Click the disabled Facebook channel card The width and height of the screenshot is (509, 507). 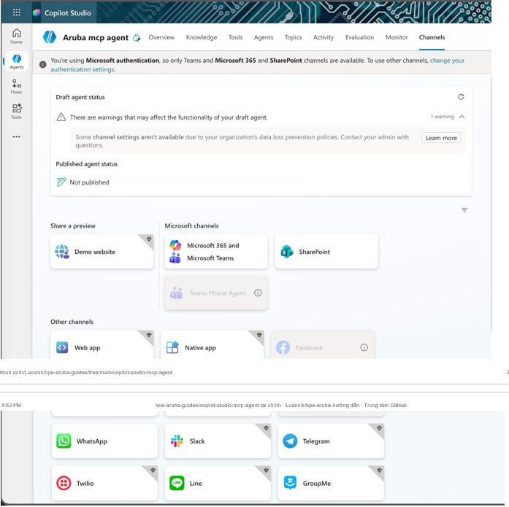322,345
